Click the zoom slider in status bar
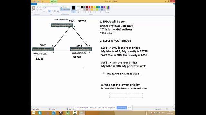The width and height of the screenshot is (206, 115). point(167,109)
